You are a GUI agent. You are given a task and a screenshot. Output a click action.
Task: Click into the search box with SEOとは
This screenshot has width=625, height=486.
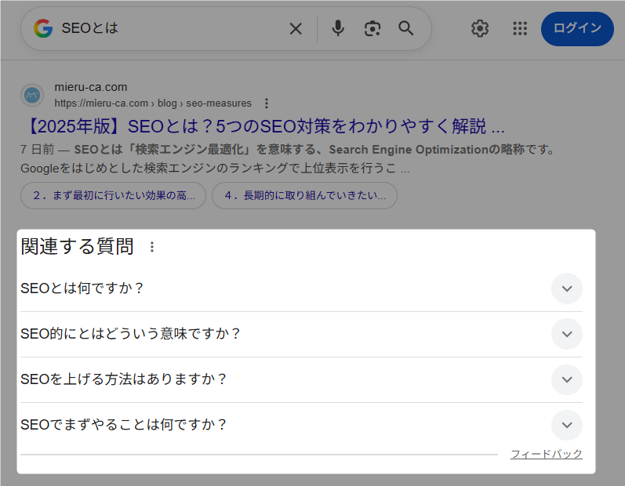coord(173,29)
